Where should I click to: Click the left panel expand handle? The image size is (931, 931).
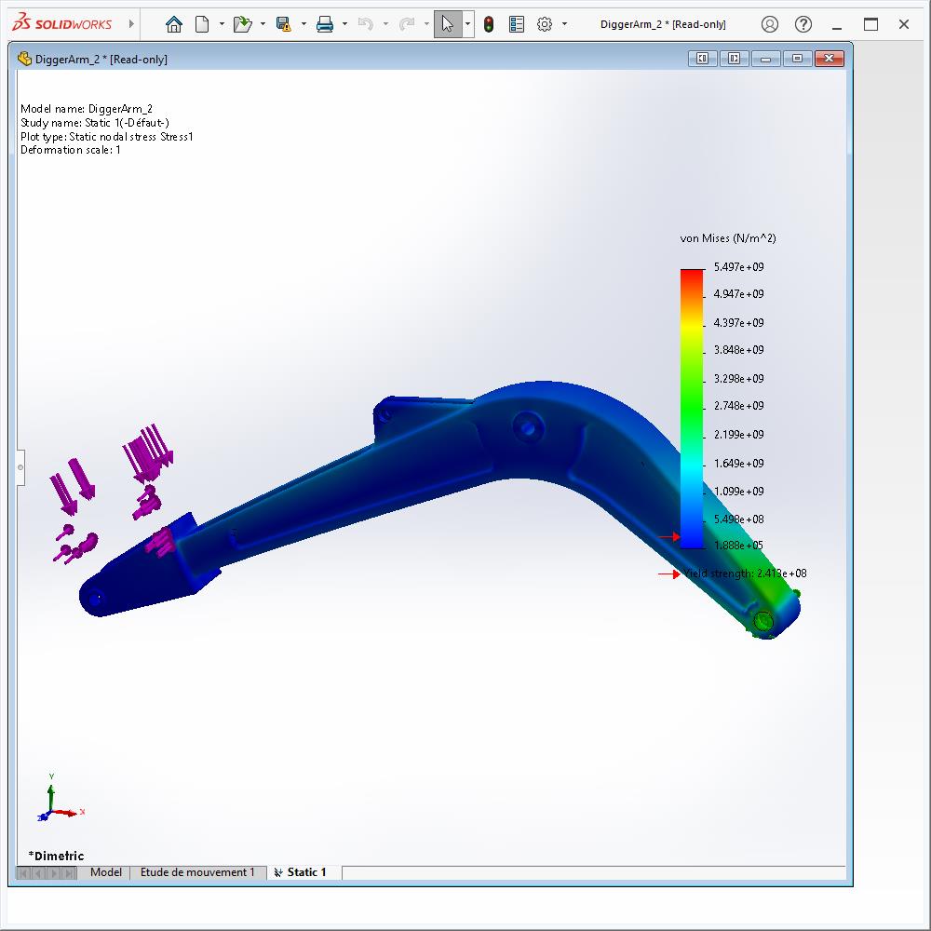(x=20, y=467)
